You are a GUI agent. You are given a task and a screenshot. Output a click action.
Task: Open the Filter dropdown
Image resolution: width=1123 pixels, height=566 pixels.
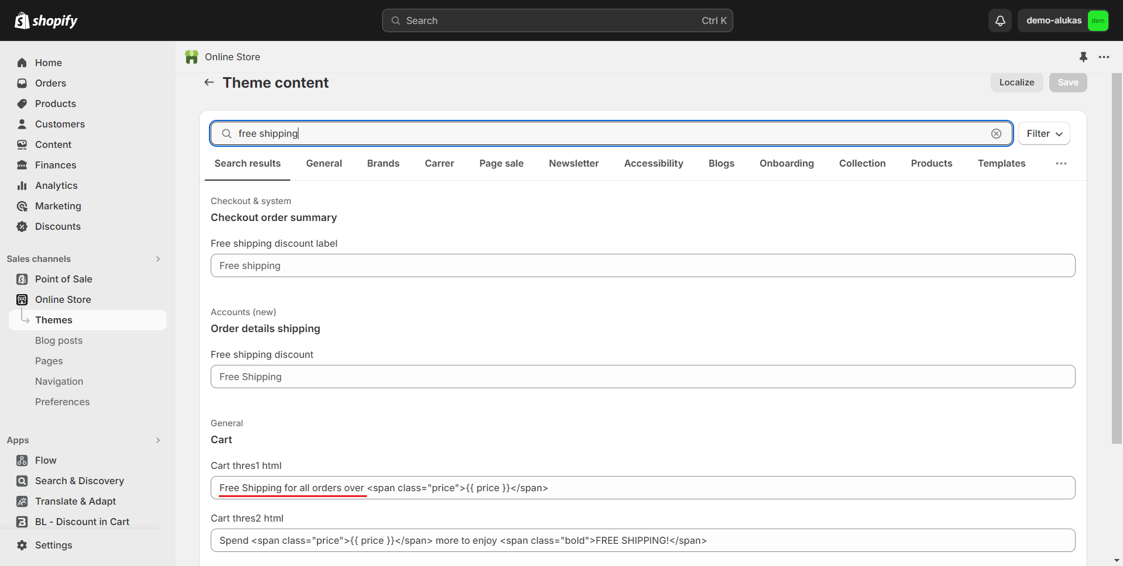(1044, 134)
